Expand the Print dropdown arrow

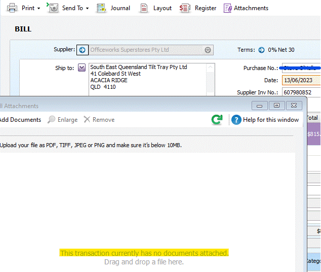tap(38, 9)
